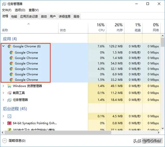This screenshot has height=147, width=165.
Task: Sort by the 名称 column header
Action: pos(29,28)
